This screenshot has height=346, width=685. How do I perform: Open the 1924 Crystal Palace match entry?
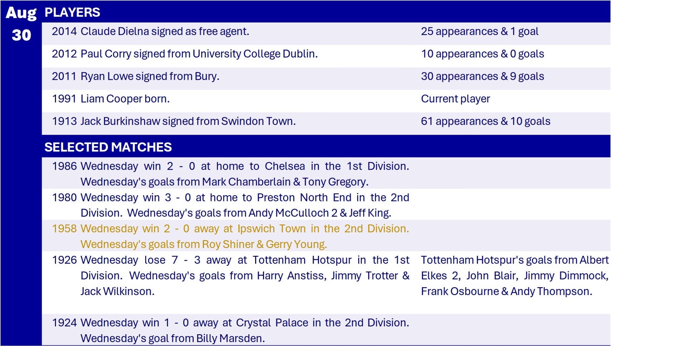tap(230, 330)
